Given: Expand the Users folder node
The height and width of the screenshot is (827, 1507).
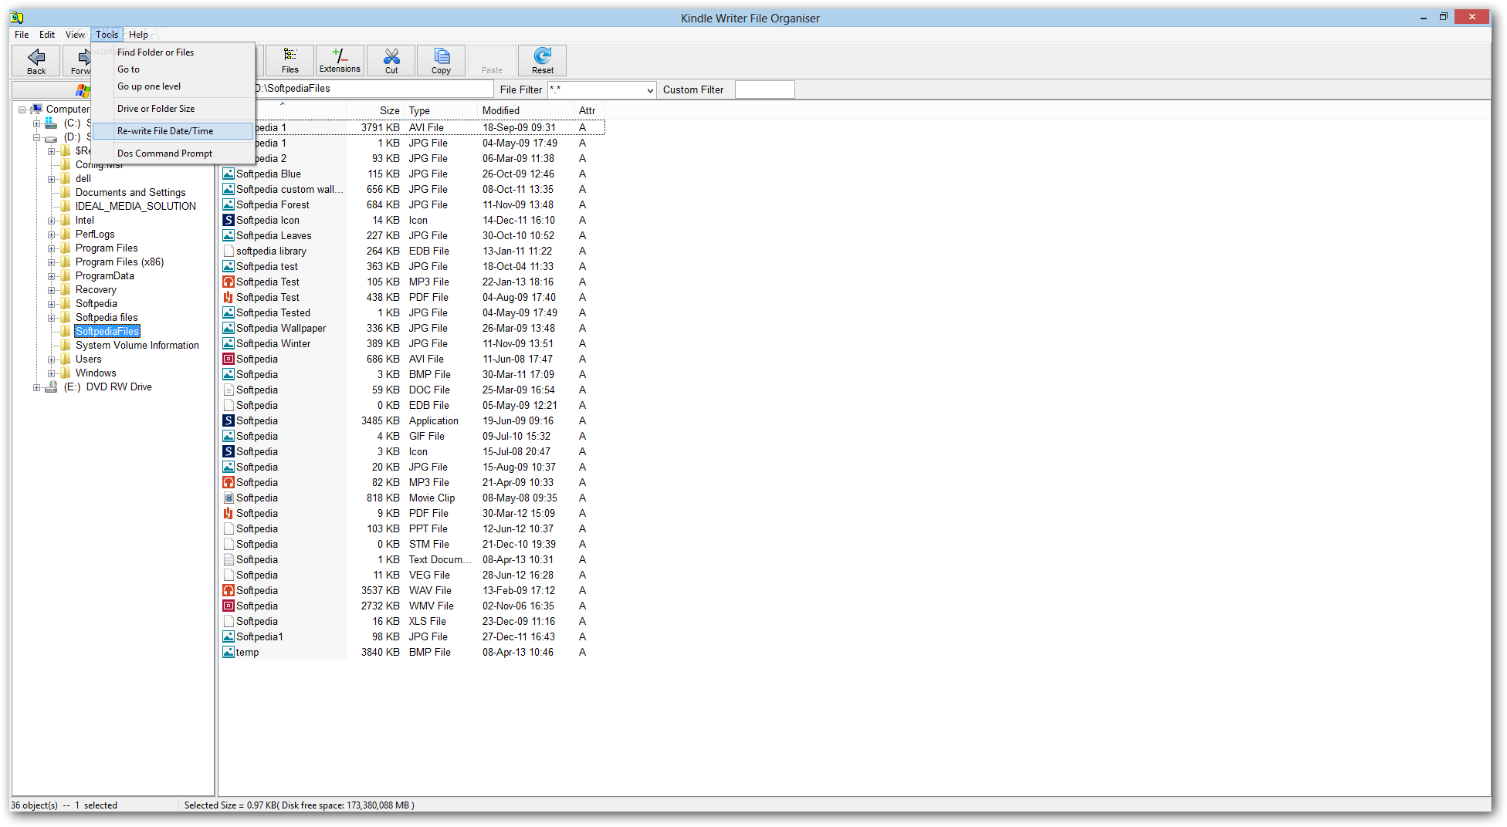Looking at the screenshot, I should (x=51, y=359).
